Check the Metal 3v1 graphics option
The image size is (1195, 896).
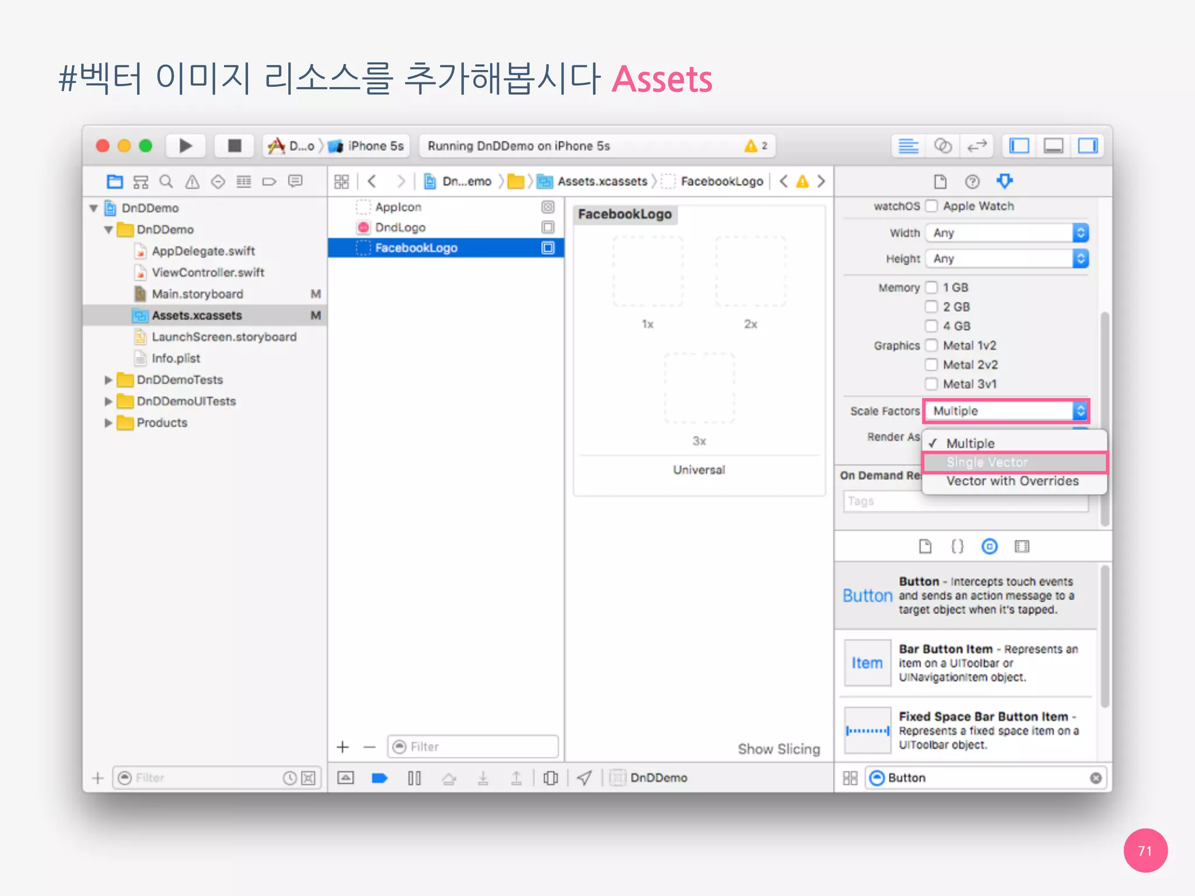point(932,384)
